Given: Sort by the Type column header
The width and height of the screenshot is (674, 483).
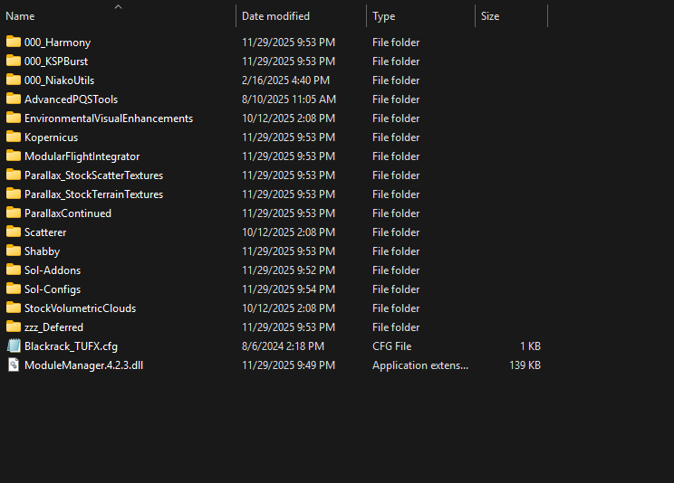Looking at the screenshot, I should pos(383,16).
